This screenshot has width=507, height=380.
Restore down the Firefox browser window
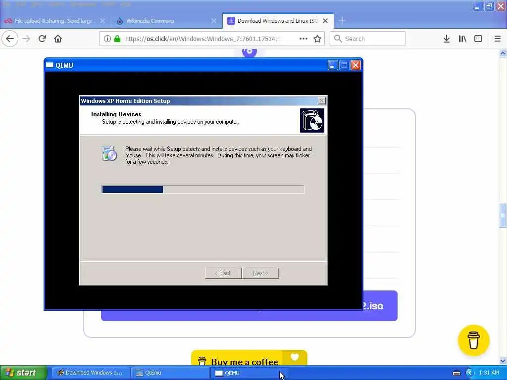(489, 6)
